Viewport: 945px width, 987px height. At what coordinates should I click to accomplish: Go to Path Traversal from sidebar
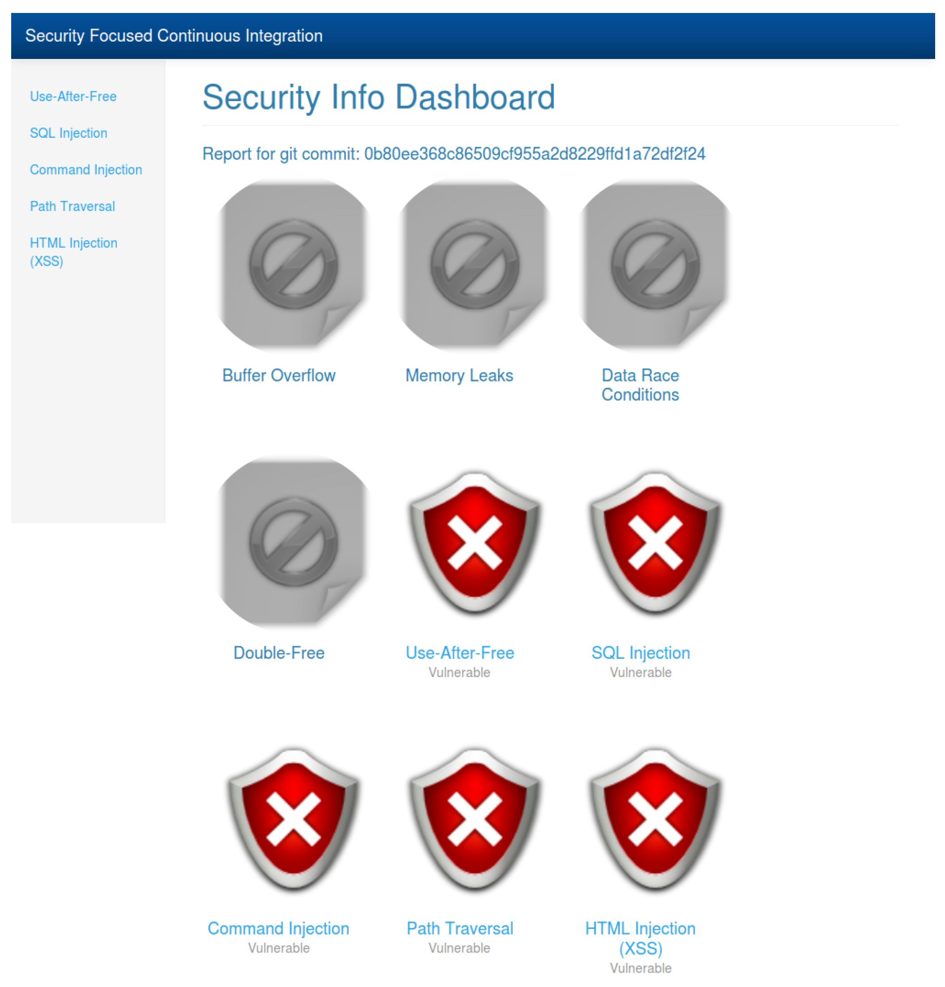72,207
